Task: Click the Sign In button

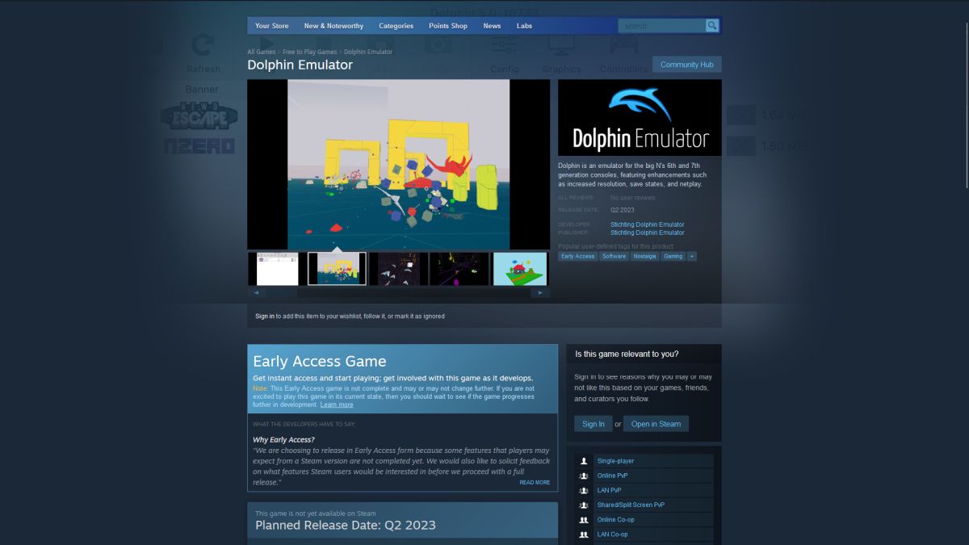Action: click(593, 424)
